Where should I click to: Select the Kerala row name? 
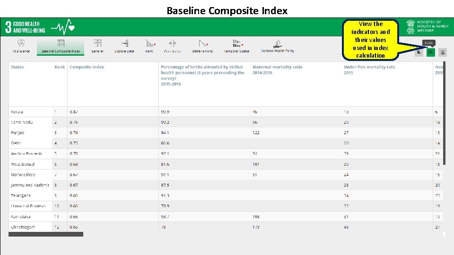tap(17, 112)
